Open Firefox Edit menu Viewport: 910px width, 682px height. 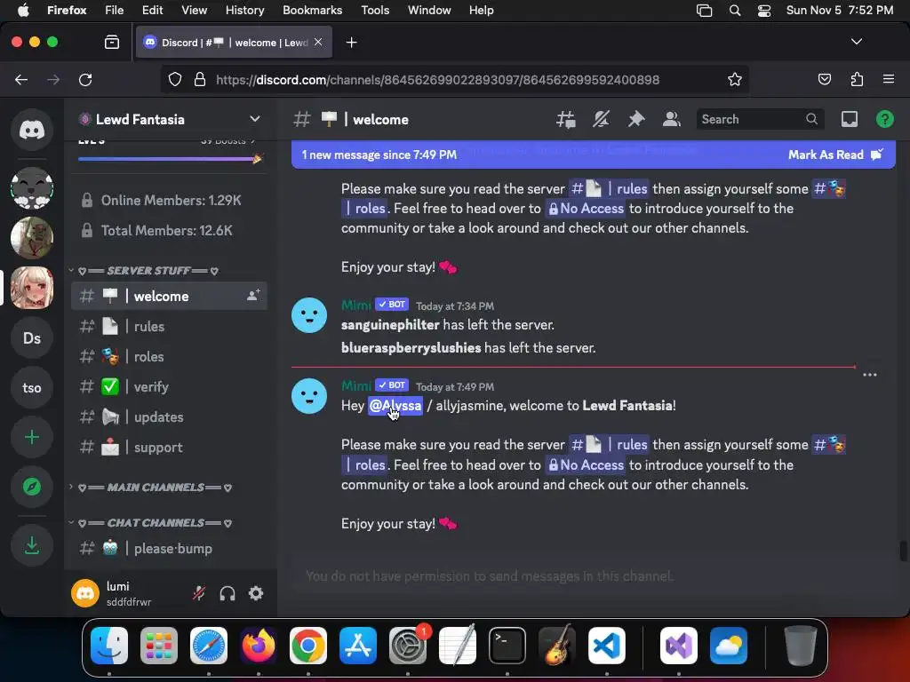(152, 10)
